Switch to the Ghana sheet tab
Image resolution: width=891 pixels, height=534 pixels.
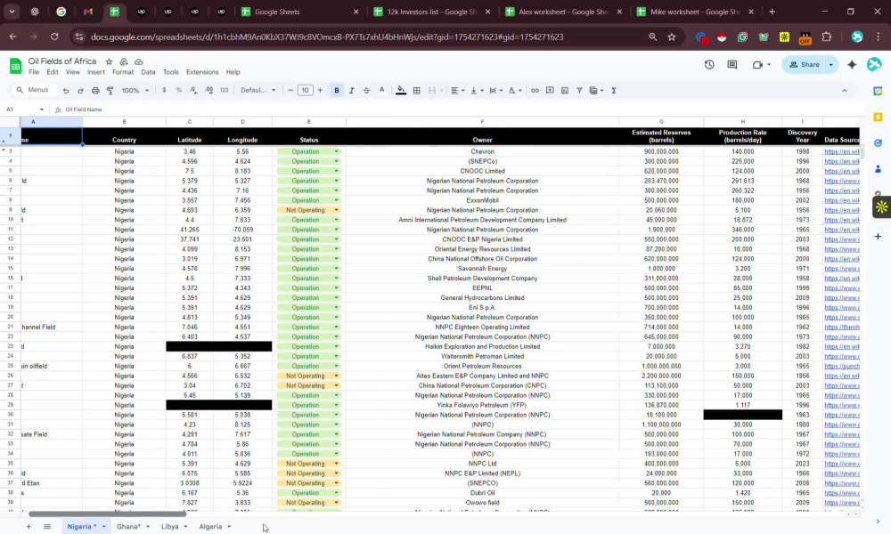128,527
